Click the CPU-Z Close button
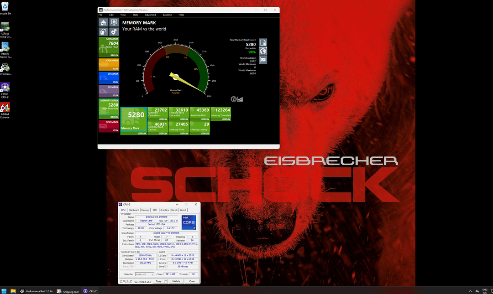Viewport: 493px width, 294px height. tap(192, 281)
